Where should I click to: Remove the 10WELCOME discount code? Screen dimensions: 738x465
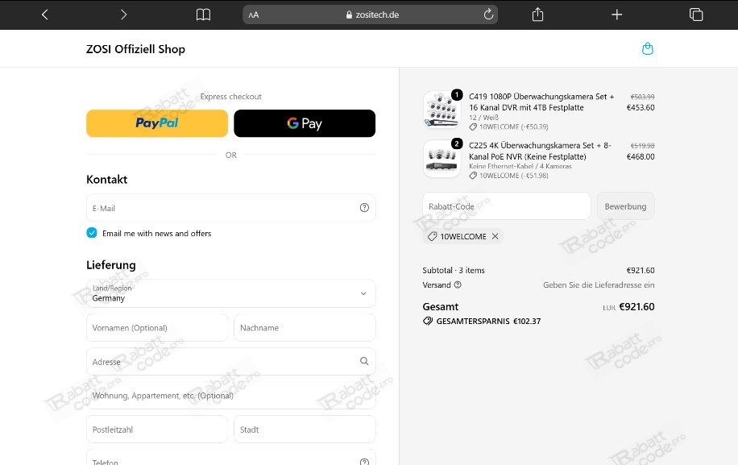pos(495,236)
